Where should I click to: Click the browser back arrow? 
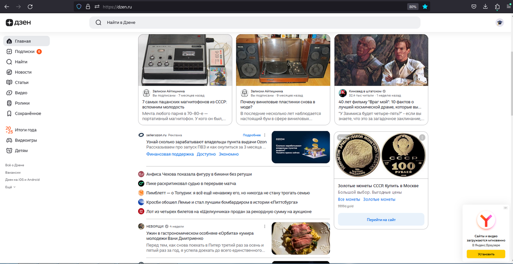pyautogui.click(x=7, y=7)
